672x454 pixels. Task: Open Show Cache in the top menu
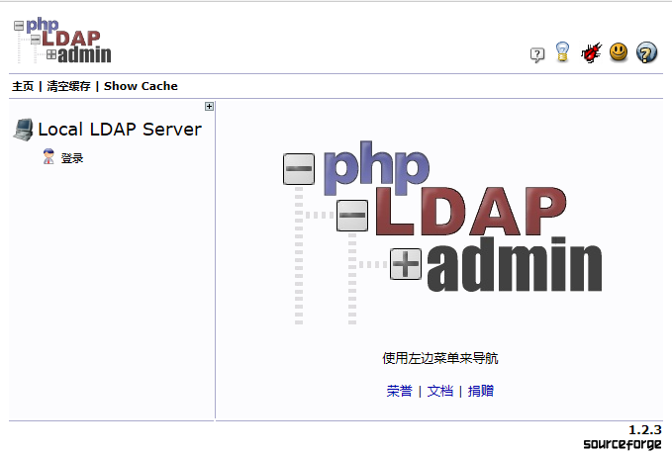pos(141,86)
